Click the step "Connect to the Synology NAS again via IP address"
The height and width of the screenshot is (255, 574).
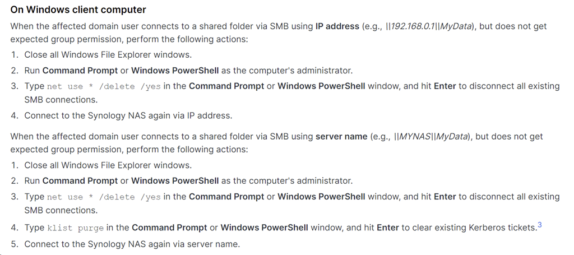128,116
